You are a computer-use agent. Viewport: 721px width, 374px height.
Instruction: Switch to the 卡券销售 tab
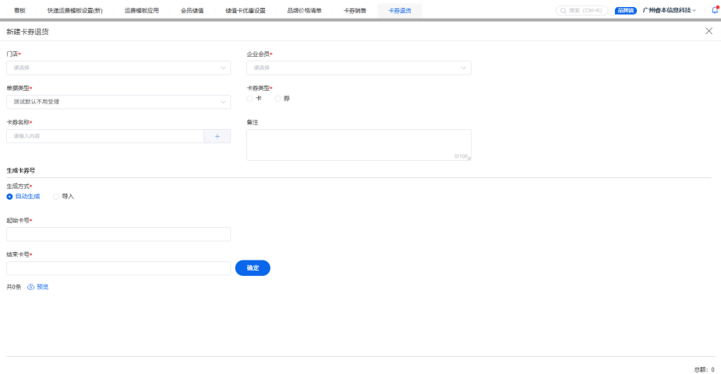(355, 10)
